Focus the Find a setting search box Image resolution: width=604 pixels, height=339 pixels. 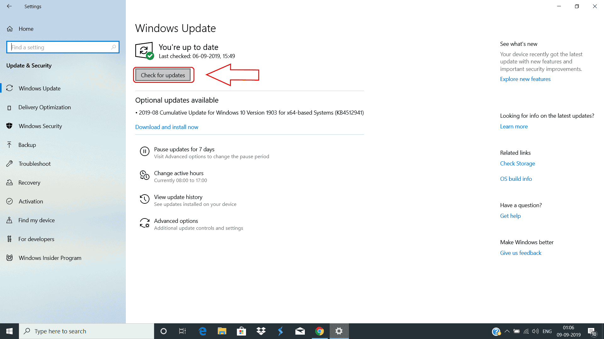[x=60, y=47]
